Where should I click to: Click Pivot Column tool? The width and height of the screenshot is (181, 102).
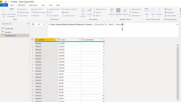tap(53, 16)
